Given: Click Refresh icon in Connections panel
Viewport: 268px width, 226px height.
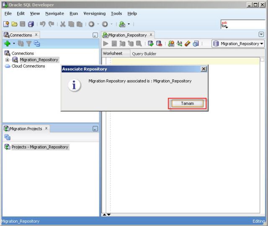Looking at the screenshot, I should coord(21,44).
